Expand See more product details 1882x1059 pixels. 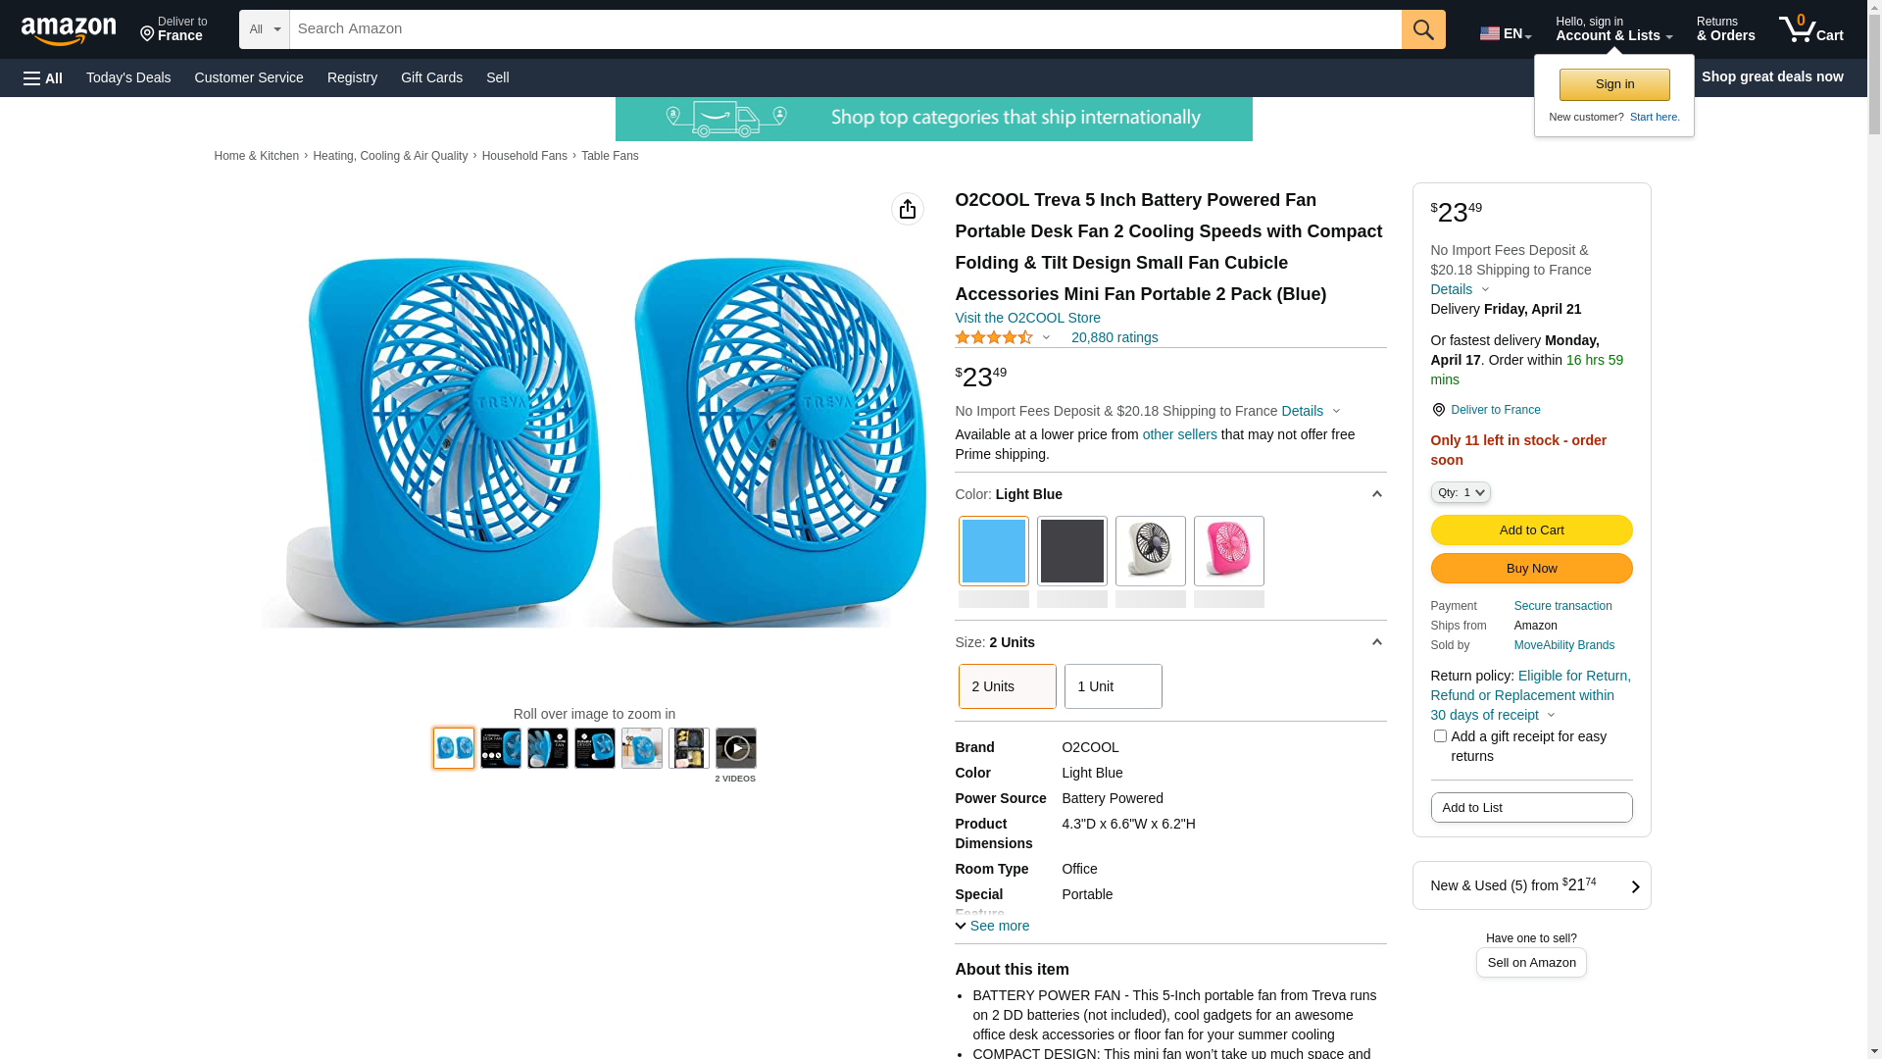coord(992,926)
